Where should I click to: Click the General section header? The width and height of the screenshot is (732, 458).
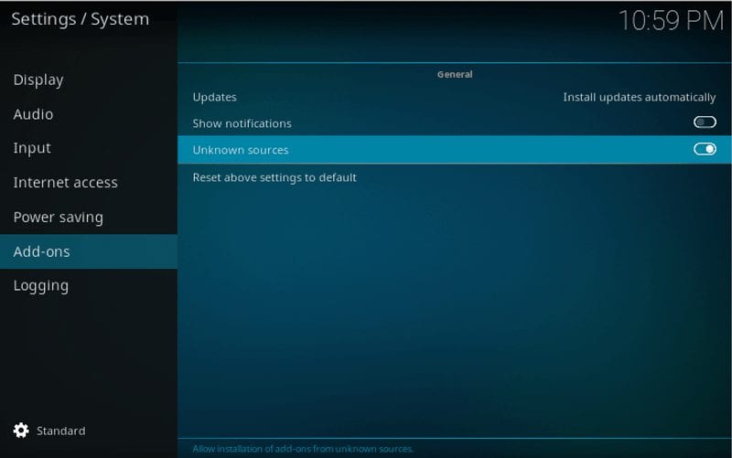pyautogui.click(x=455, y=74)
